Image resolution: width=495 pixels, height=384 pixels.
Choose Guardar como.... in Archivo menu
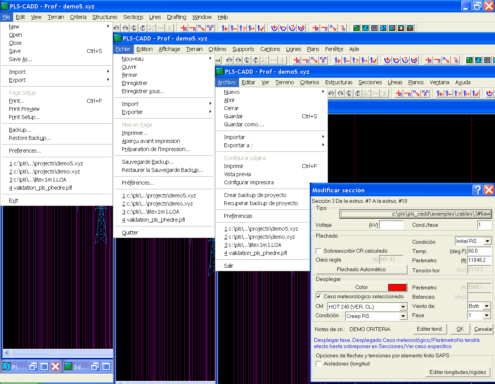pos(271,124)
